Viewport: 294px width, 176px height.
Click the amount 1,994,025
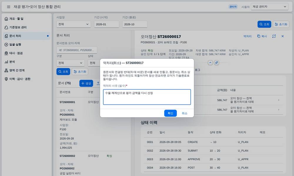(66, 148)
